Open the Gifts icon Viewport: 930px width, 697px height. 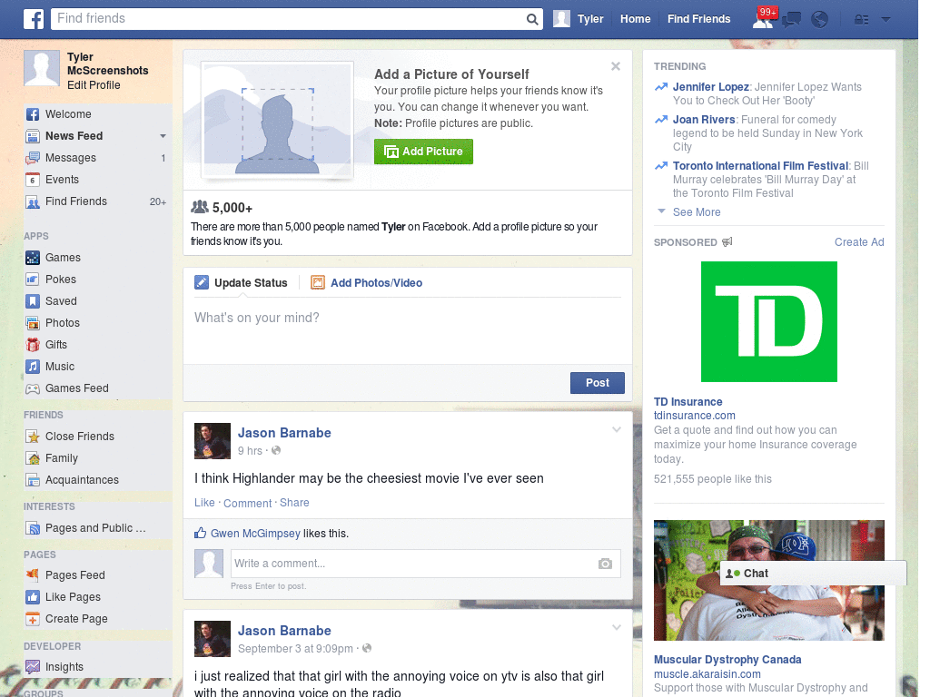(33, 345)
